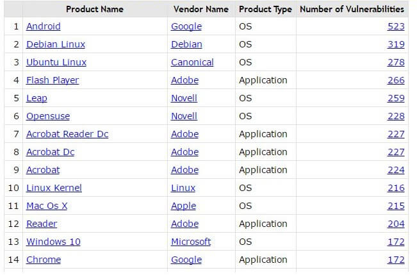Click the Number of Vulnerabilities column header

point(352,9)
